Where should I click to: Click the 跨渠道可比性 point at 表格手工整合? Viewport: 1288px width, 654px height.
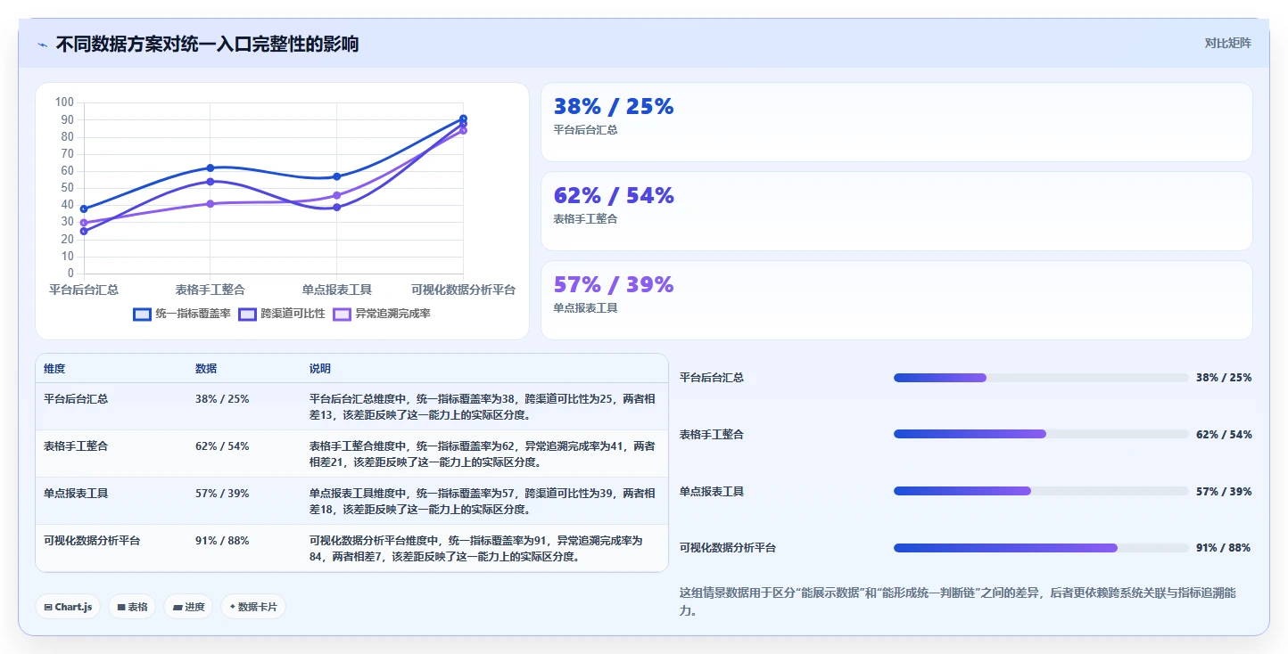tap(211, 182)
